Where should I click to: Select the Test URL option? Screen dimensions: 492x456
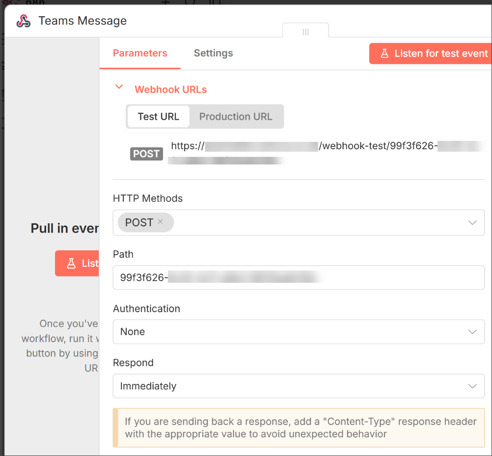[158, 117]
